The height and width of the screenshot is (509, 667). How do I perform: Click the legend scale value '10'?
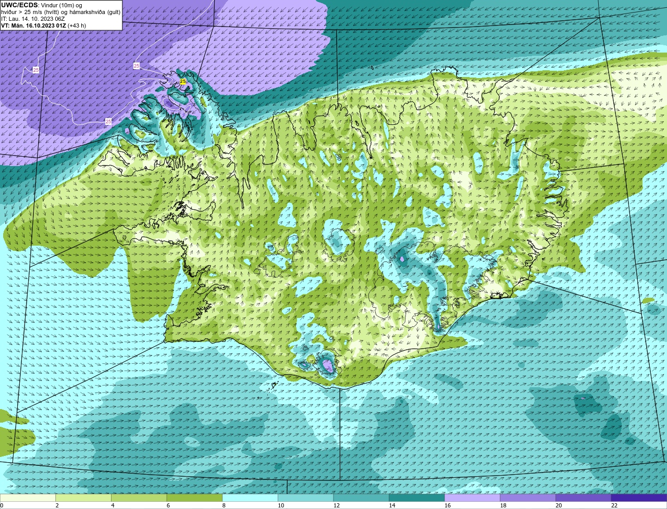(281, 505)
